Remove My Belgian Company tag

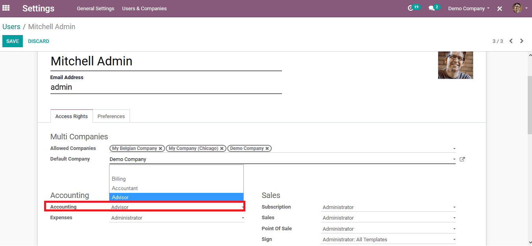pyautogui.click(x=160, y=148)
